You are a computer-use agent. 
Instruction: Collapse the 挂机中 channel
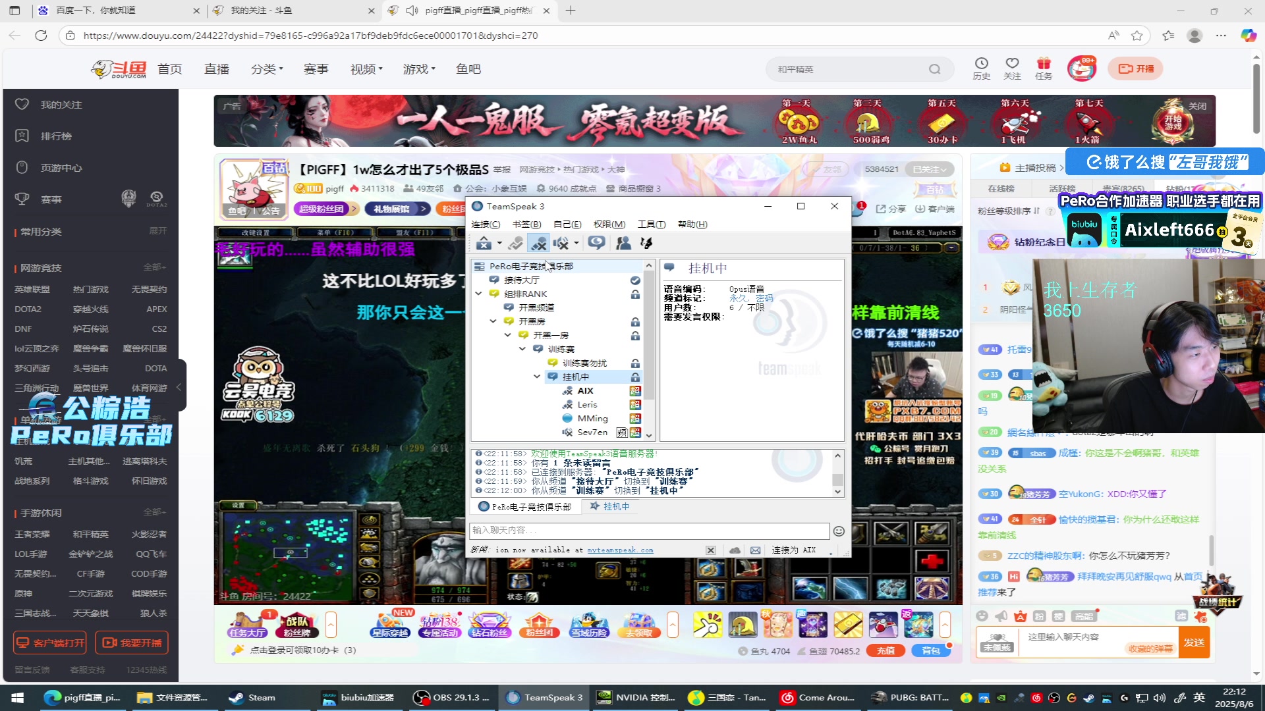[537, 377]
